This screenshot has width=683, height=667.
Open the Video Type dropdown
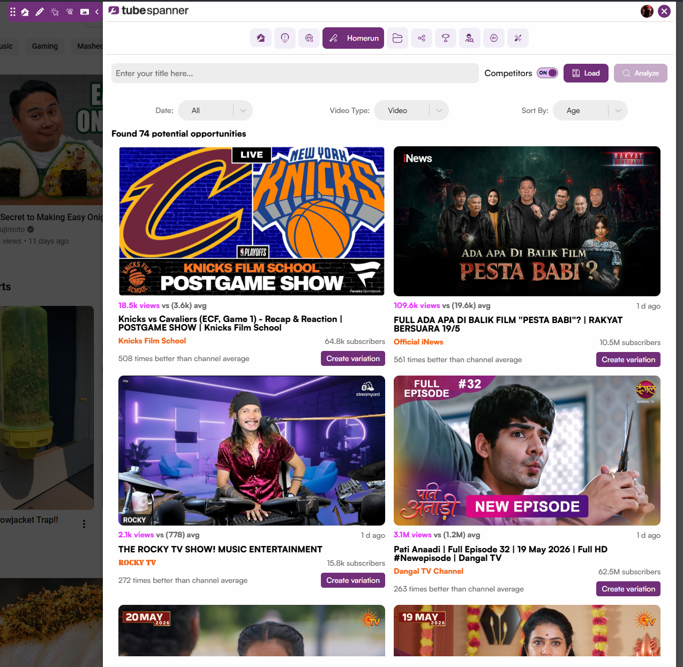coord(411,110)
